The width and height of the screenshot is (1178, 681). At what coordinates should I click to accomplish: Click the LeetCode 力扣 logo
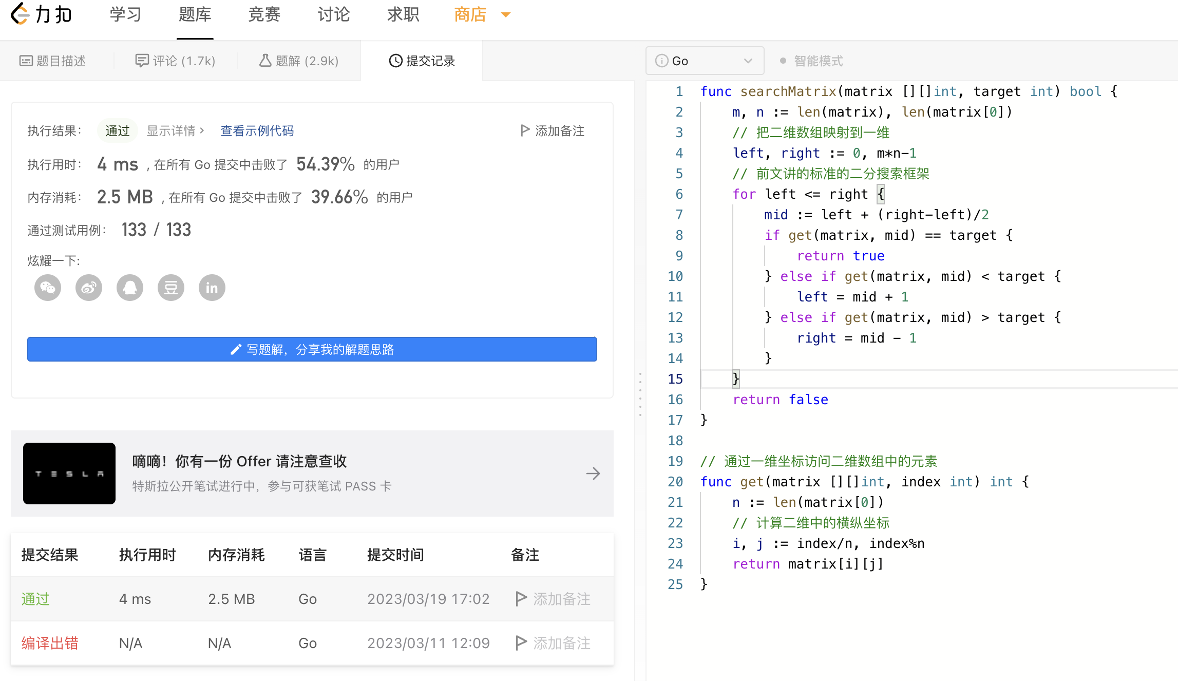click(41, 14)
